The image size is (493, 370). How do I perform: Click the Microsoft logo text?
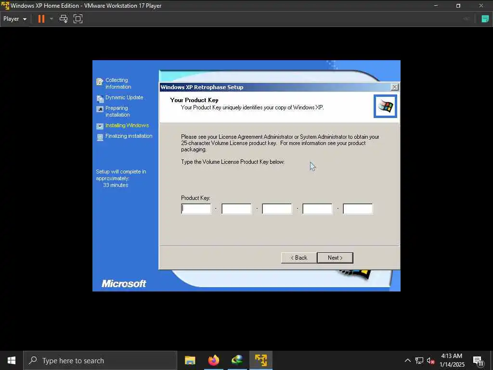point(124,283)
